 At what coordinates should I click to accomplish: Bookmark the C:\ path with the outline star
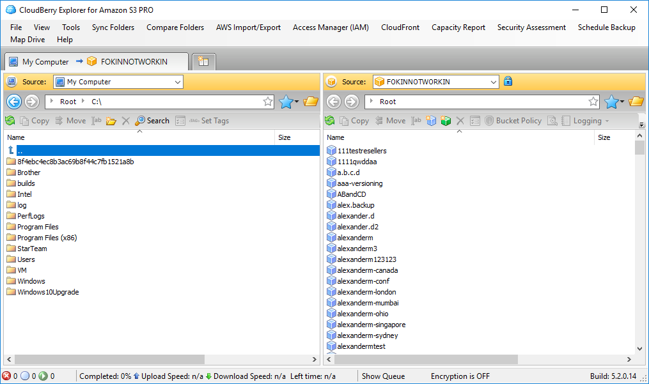coord(268,102)
